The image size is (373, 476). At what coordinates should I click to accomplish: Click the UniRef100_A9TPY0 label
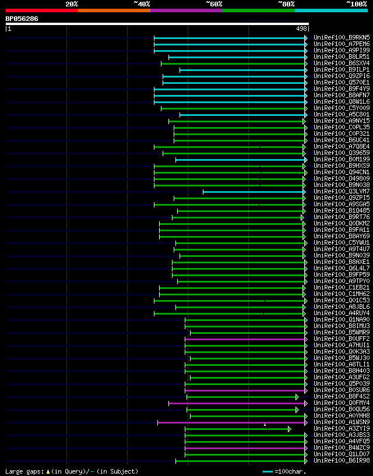[342, 281]
